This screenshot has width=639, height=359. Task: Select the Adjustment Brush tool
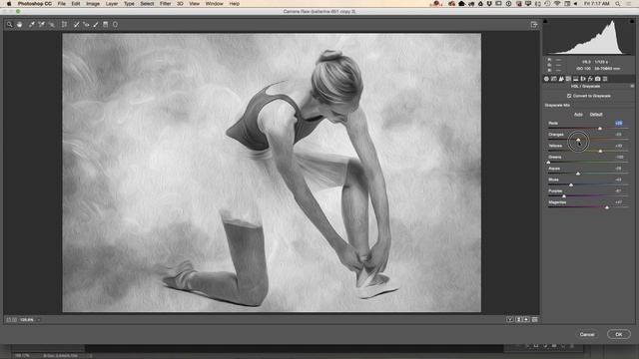tap(96, 25)
